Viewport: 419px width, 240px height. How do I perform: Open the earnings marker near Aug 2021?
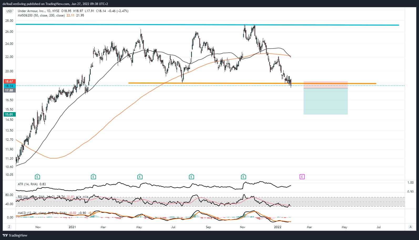click(x=191, y=177)
